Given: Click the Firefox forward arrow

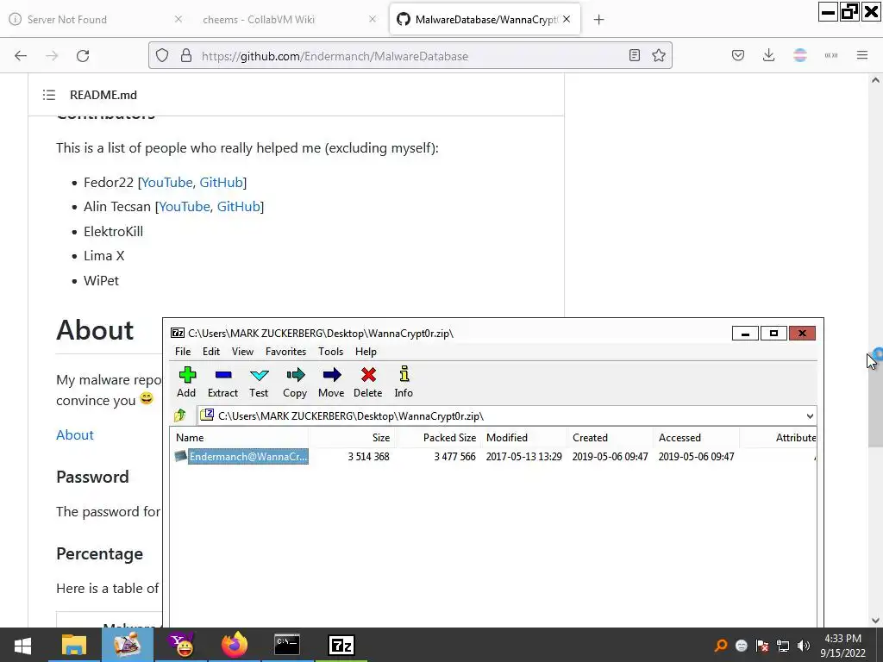Looking at the screenshot, I should click(x=52, y=56).
